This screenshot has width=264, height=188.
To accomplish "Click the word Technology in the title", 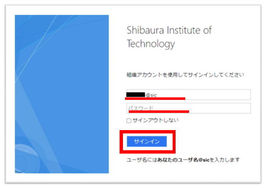I will [x=151, y=44].
